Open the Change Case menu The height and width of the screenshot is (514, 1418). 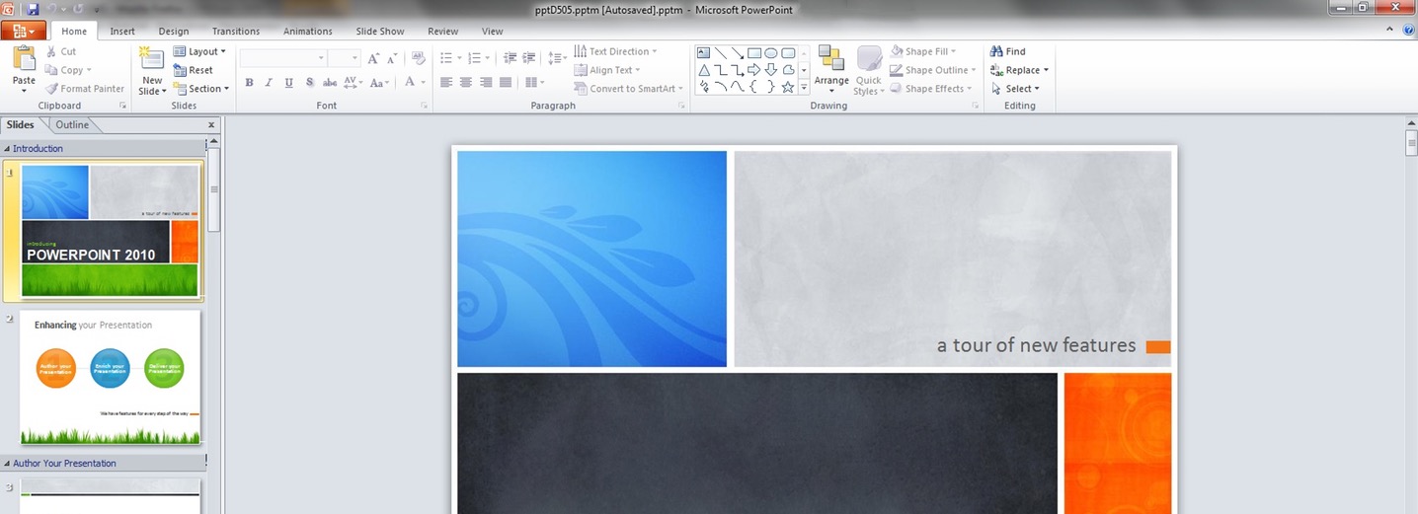tap(381, 83)
